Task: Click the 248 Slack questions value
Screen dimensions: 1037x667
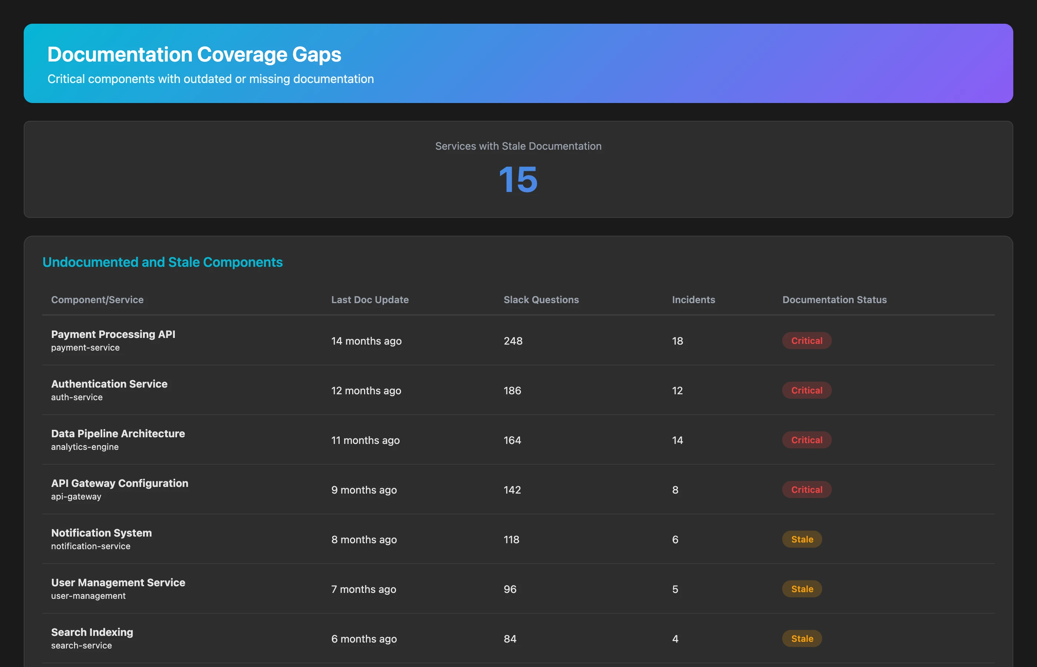Action: (513, 341)
